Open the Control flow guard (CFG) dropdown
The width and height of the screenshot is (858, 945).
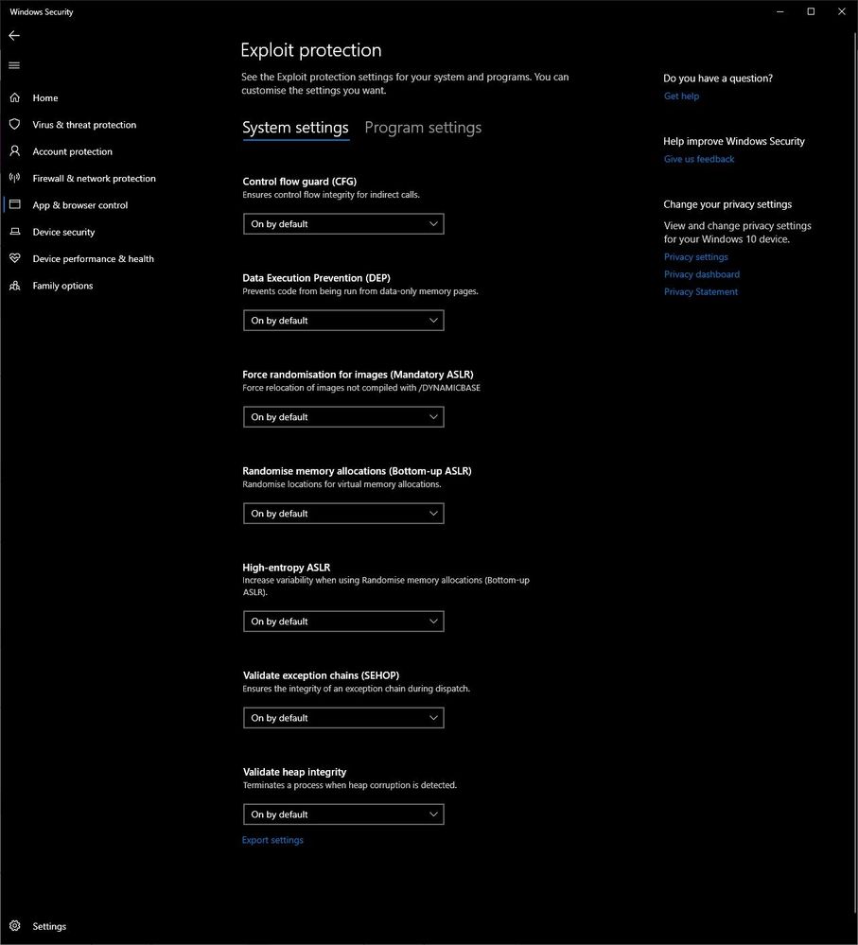pyautogui.click(x=343, y=223)
